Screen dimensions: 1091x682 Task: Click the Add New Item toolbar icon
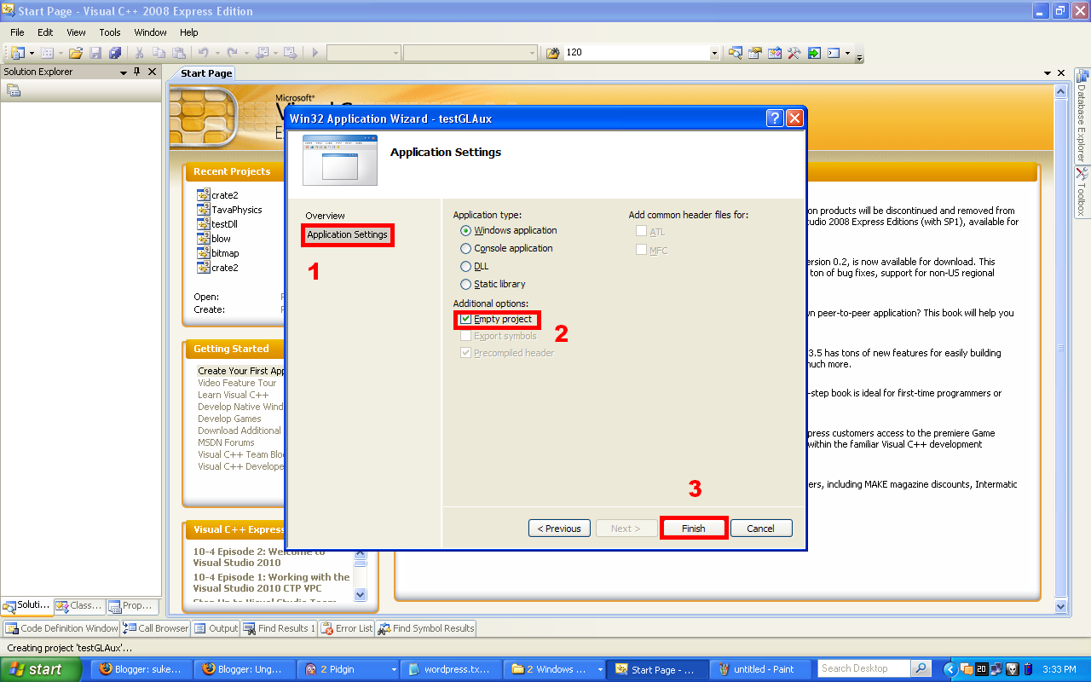pos(47,53)
